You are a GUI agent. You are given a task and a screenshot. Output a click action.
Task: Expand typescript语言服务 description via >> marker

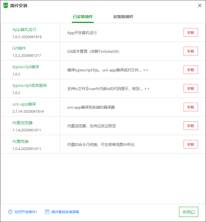pos(147,89)
